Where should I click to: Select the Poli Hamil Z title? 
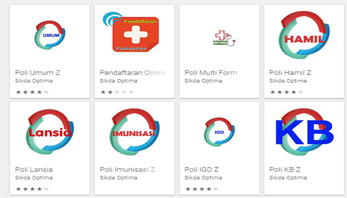point(290,72)
